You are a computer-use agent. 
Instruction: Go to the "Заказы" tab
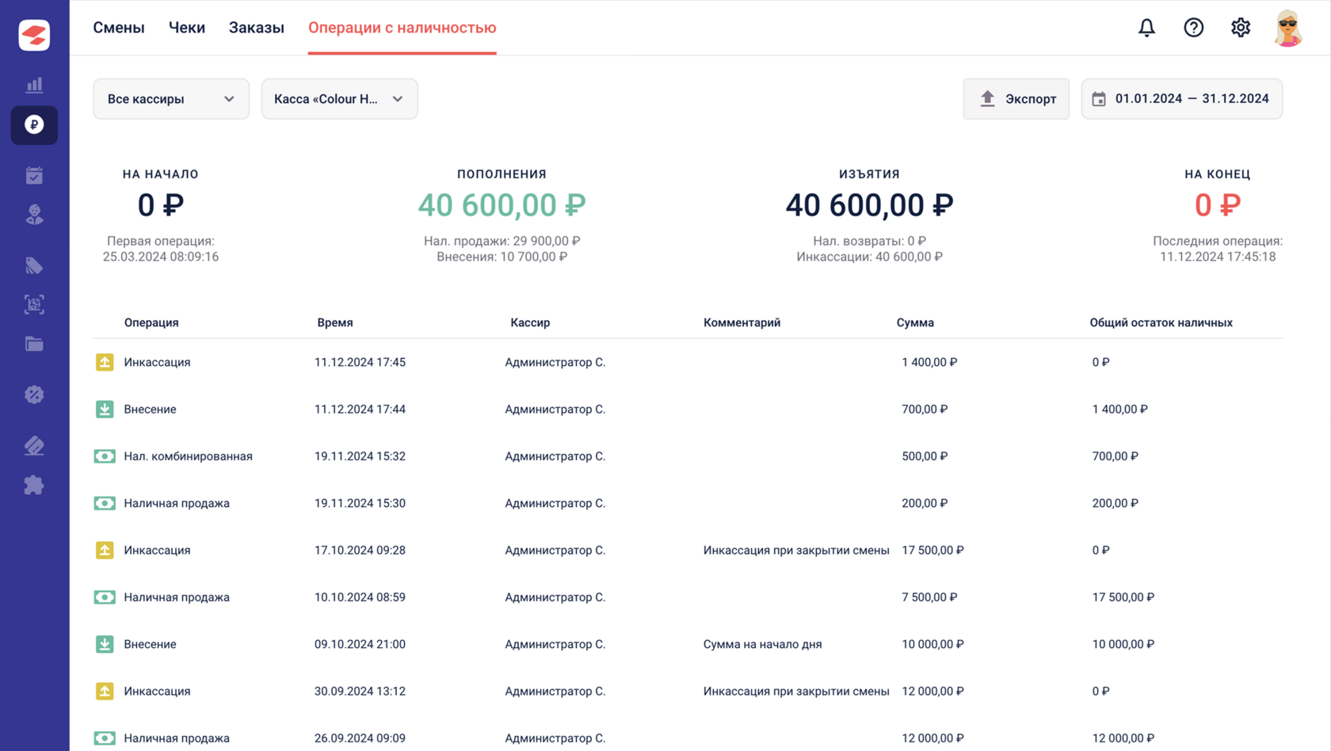256,28
